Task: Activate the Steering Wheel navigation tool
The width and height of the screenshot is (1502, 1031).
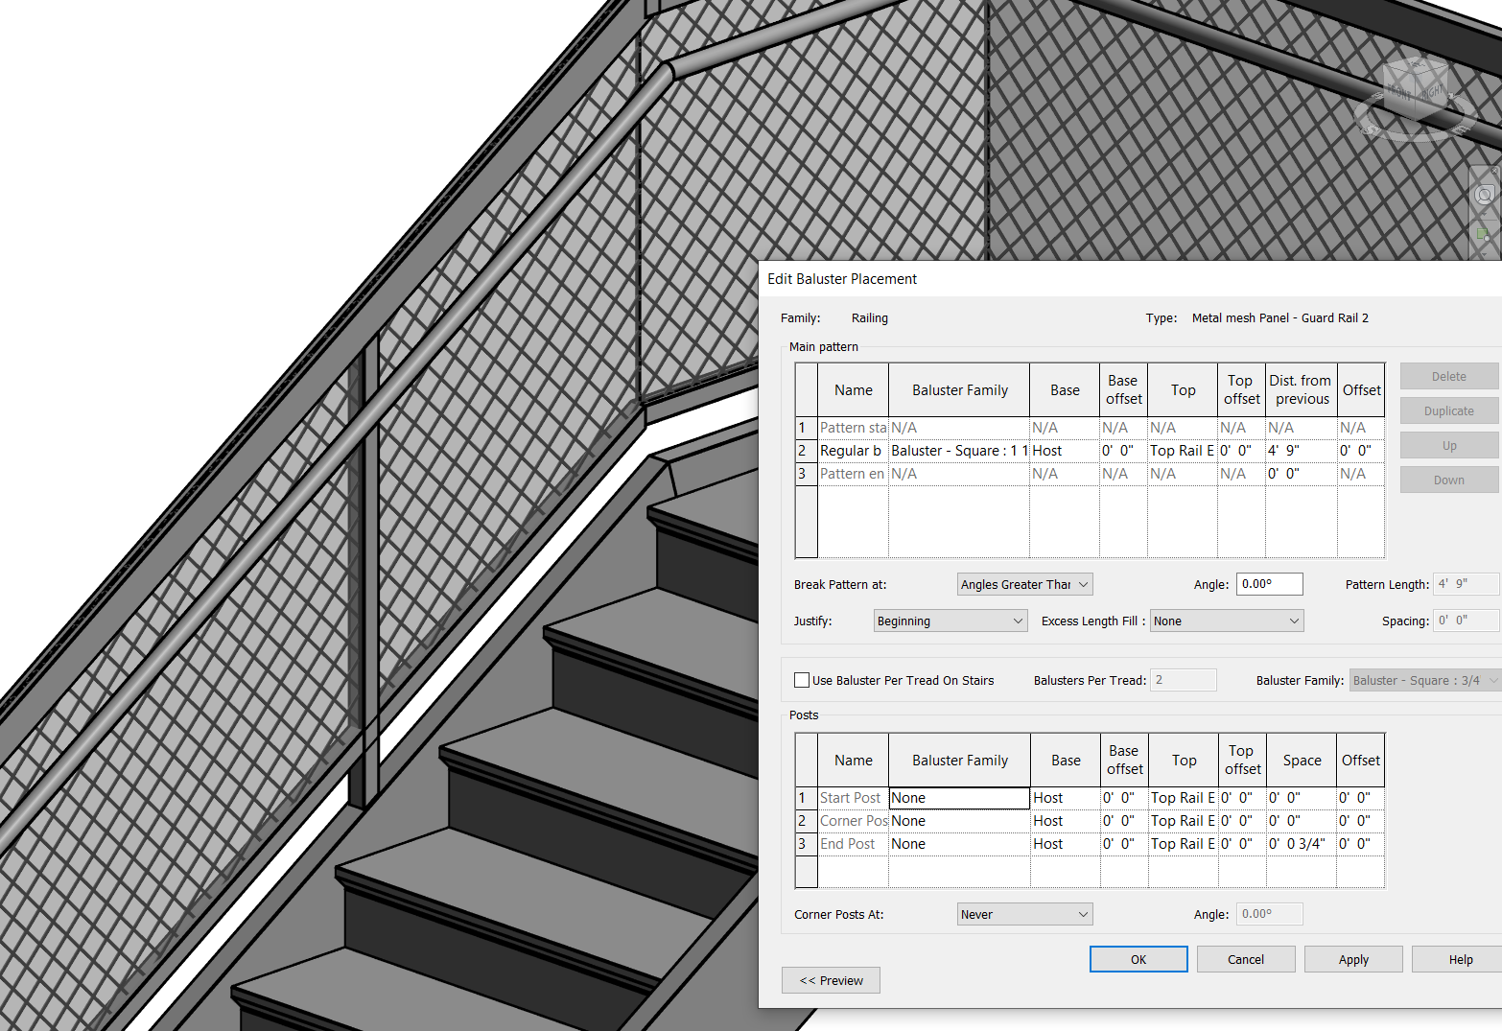Action: coord(1485,194)
